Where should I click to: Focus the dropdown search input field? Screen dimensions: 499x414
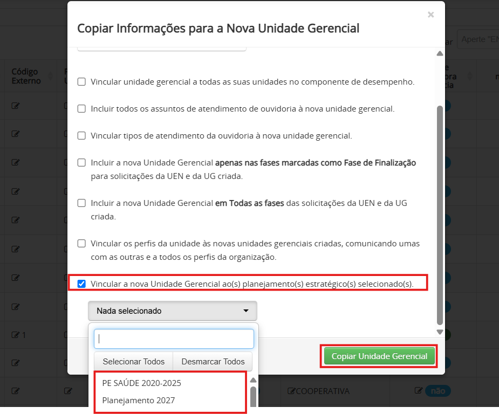coord(174,339)
